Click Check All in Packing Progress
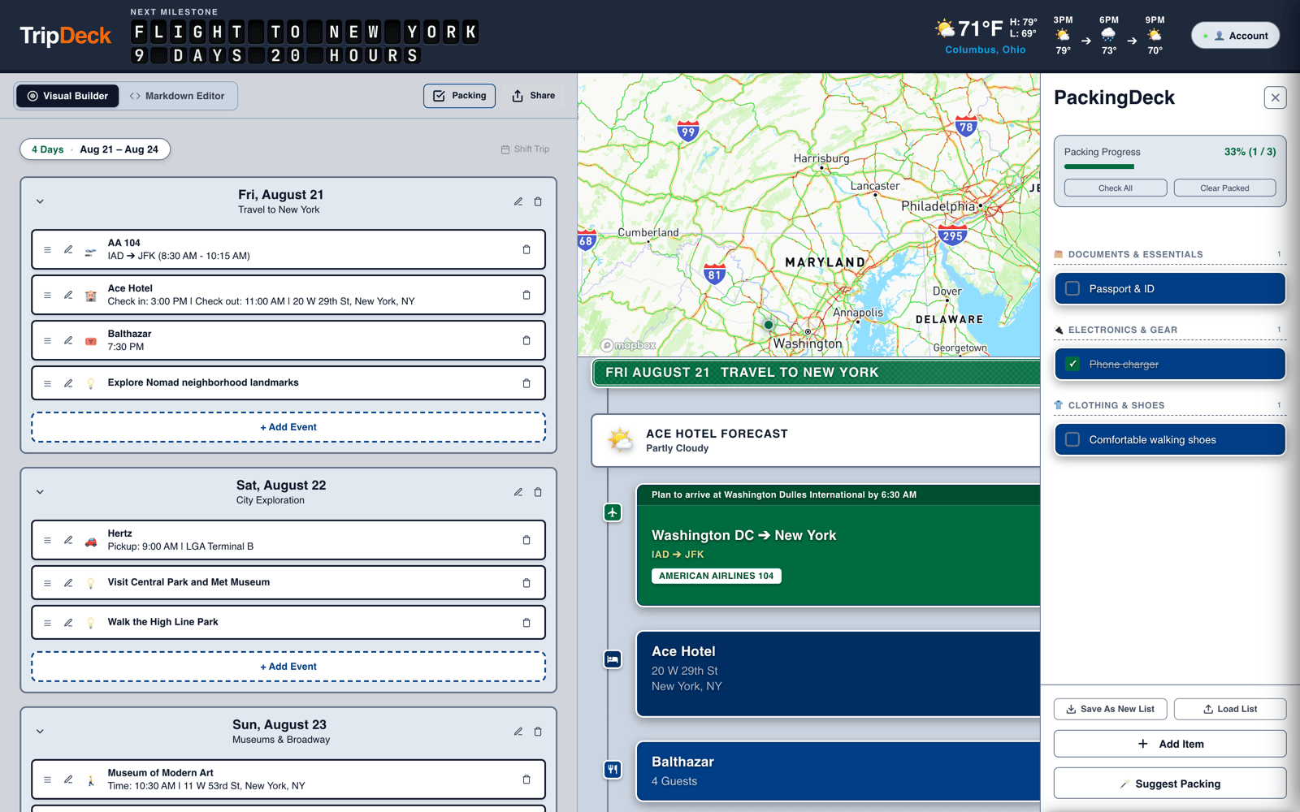Screen dimensions: 1300x812 pyautogui.click(x=1116, y=188)
